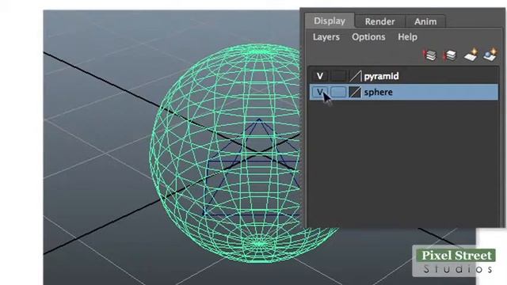Select the sphere layer name
This screenshot has width=507, height=285.
[x=378, y=92]
